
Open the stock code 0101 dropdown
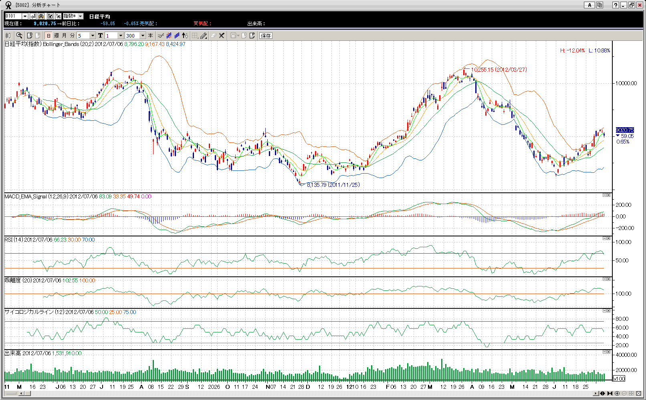25,16
